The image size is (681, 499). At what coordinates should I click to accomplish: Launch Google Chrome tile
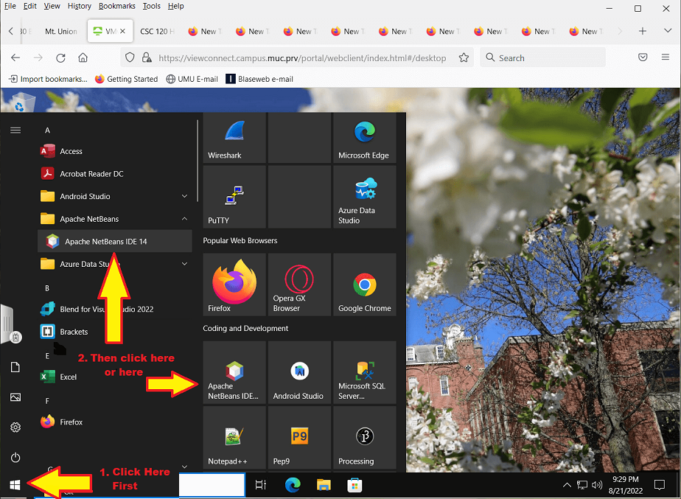[x=364, y=285]
